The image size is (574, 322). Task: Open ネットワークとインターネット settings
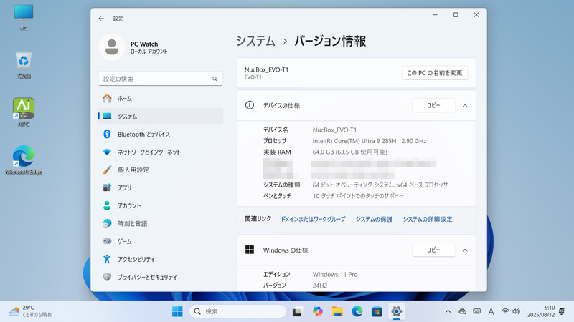pyautogui.click(x=160, y=152)
